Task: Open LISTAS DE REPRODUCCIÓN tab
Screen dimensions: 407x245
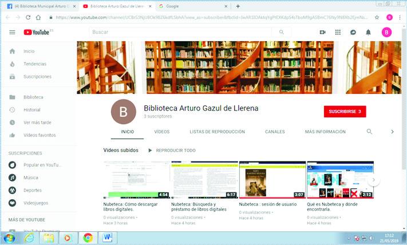Action: pyautogui.click(x=217, y=132)
